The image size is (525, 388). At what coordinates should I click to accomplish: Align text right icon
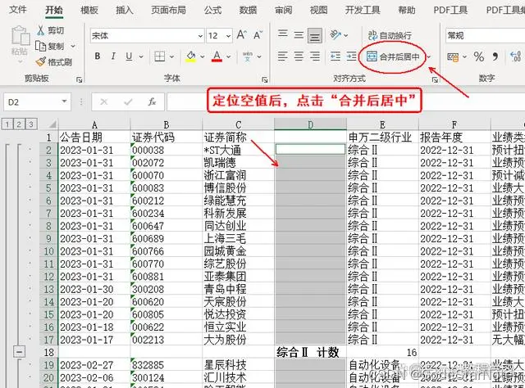[x=315, y=56]
